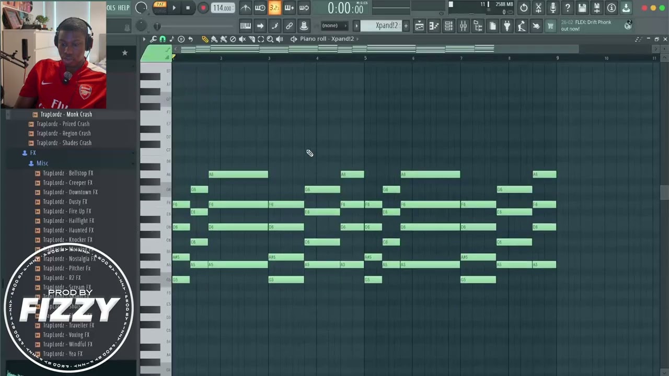The width and height of the screenshot is (669, 376).
Task: Select the slice tool in piano roll
Action: 251,39
